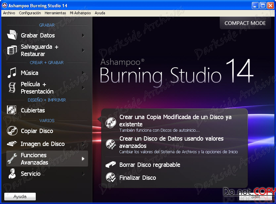Open the Mi Ashampoo menu
Image resolution: width=276 pixels, height=204 pixels.
coord(80,13)
